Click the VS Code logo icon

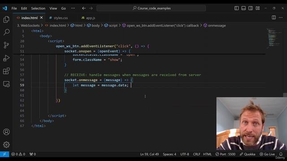[x=5, y=8]
